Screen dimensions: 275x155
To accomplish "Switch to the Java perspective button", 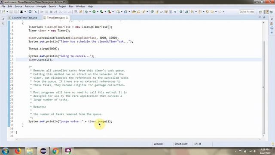I will [x=266, y=12].
